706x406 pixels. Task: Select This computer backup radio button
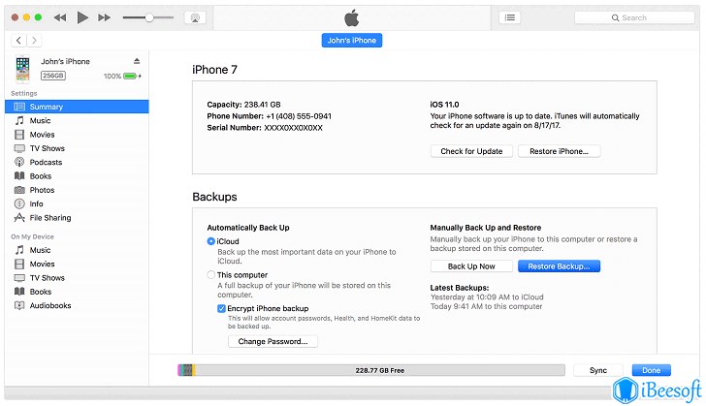[x=210, y=274]
